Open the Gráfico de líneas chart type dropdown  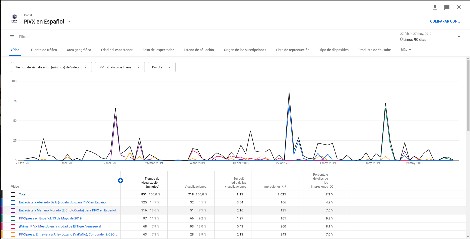[x=120, y=67]
